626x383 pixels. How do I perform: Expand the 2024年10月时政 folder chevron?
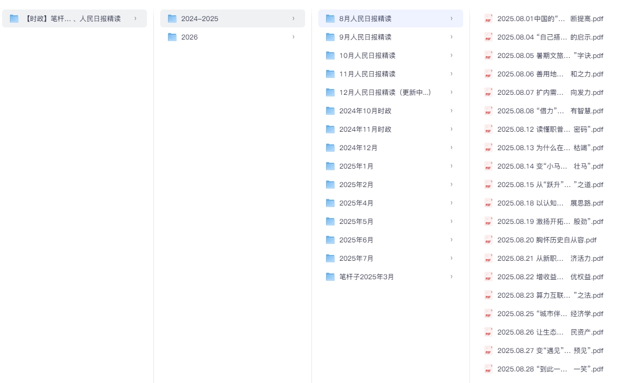pyautogui.click(x=451, y=111)
